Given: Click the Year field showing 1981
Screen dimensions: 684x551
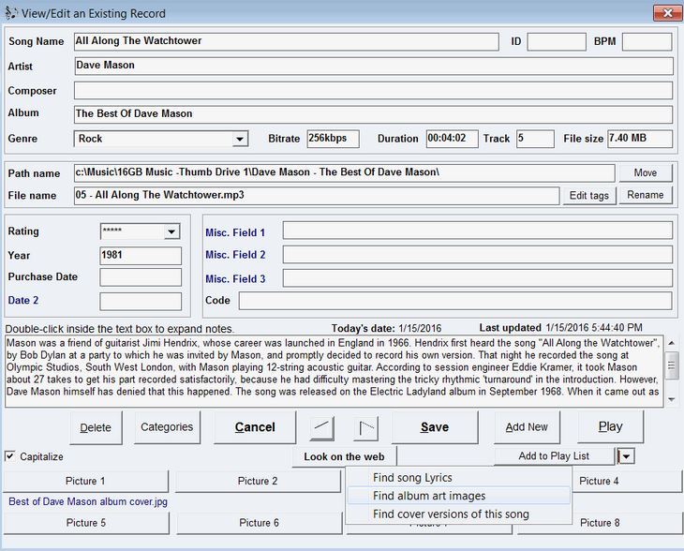Looking at the screenshot, I should pos(141,256).
